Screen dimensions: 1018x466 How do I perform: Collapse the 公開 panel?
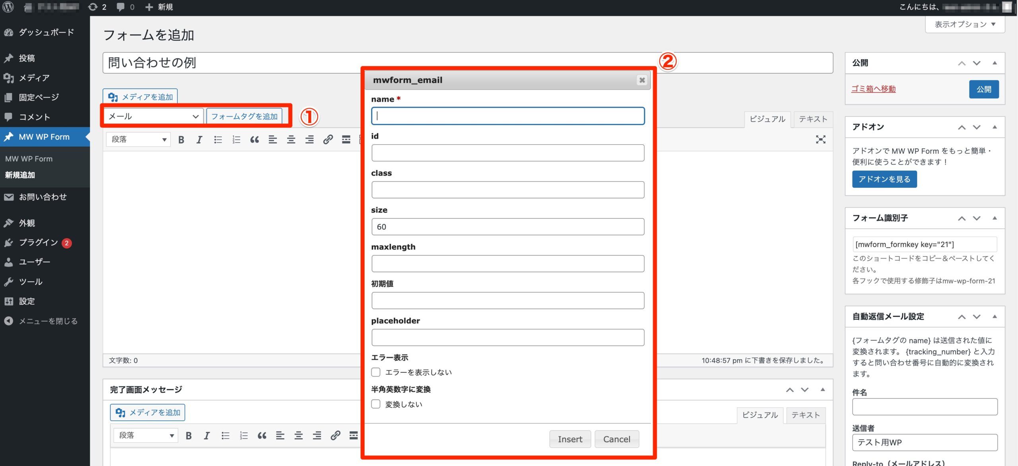point(995,63)
